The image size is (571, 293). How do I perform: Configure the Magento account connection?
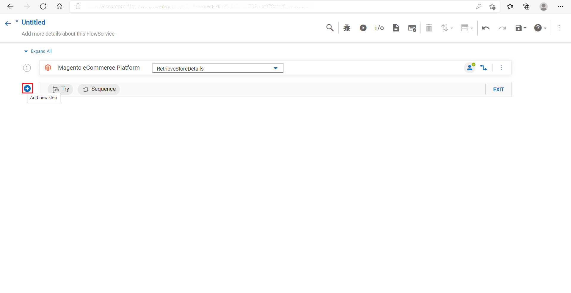[470, 68]
